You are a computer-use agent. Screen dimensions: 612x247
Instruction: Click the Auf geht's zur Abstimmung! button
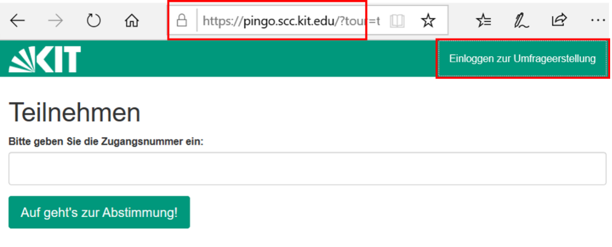click(x=99, y=212)
